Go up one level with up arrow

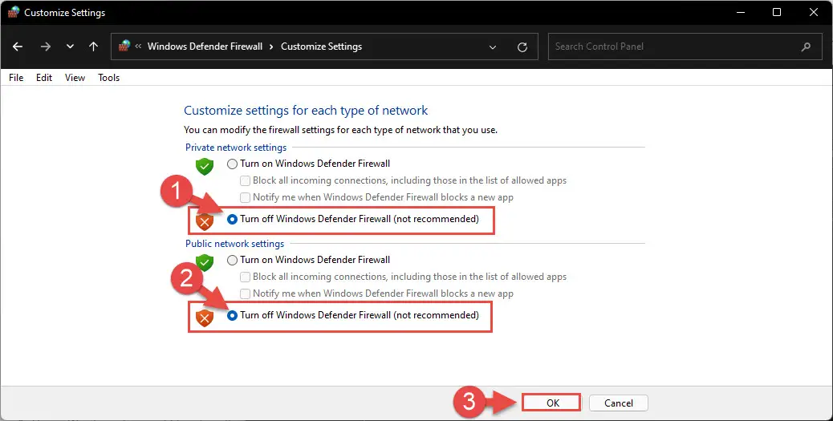[94, 47]
